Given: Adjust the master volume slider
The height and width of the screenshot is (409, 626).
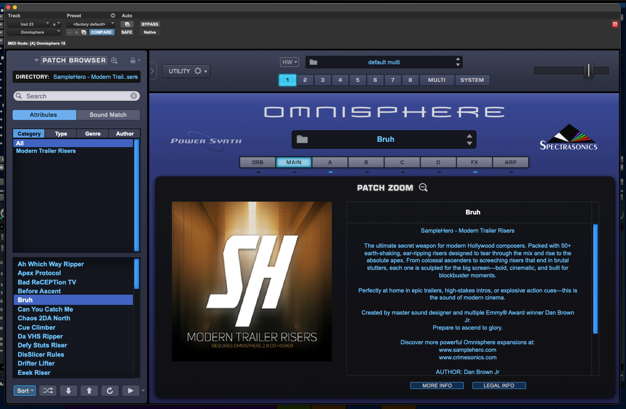Looking at the screenshot, I should [x=589, y=70].
